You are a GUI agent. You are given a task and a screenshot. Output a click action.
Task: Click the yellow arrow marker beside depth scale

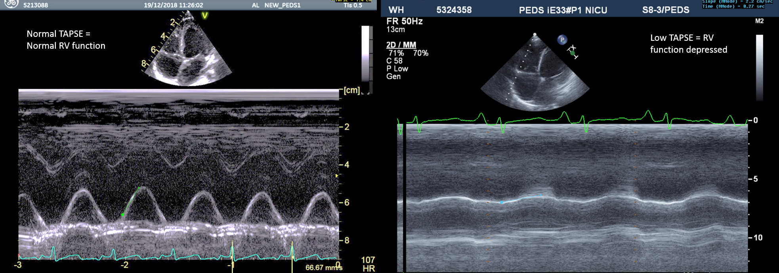(337, 176)
